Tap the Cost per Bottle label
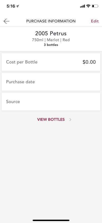Screen dimensions: 102x223 [x=22, y=62]
